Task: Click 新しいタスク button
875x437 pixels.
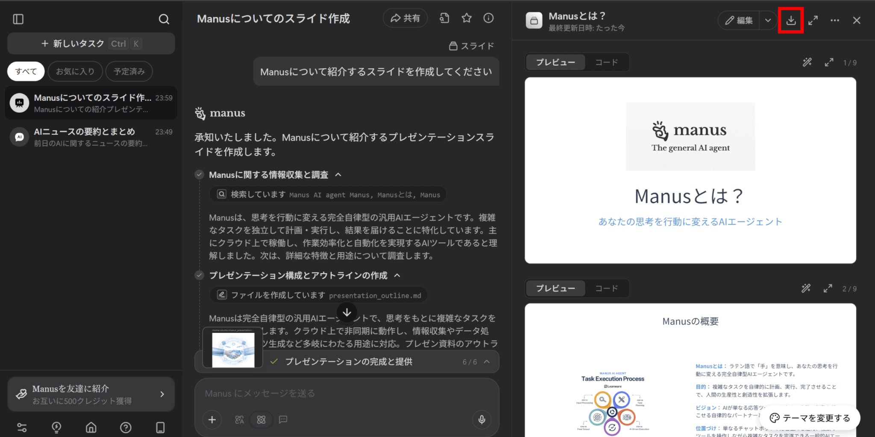Action: point(91,44)
